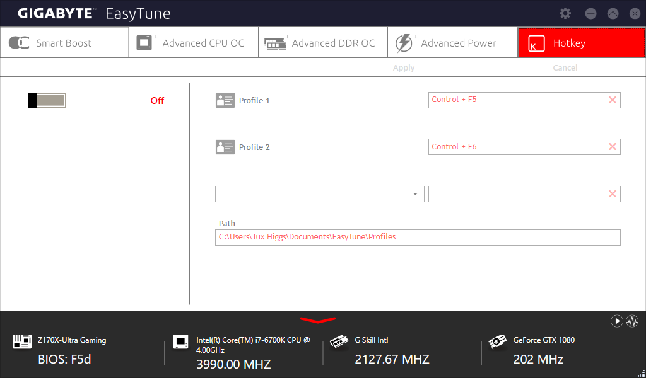This screenshot has height=378, width=646.
Task: Switch to the Smart Boost tab
Action: (64, 43)
